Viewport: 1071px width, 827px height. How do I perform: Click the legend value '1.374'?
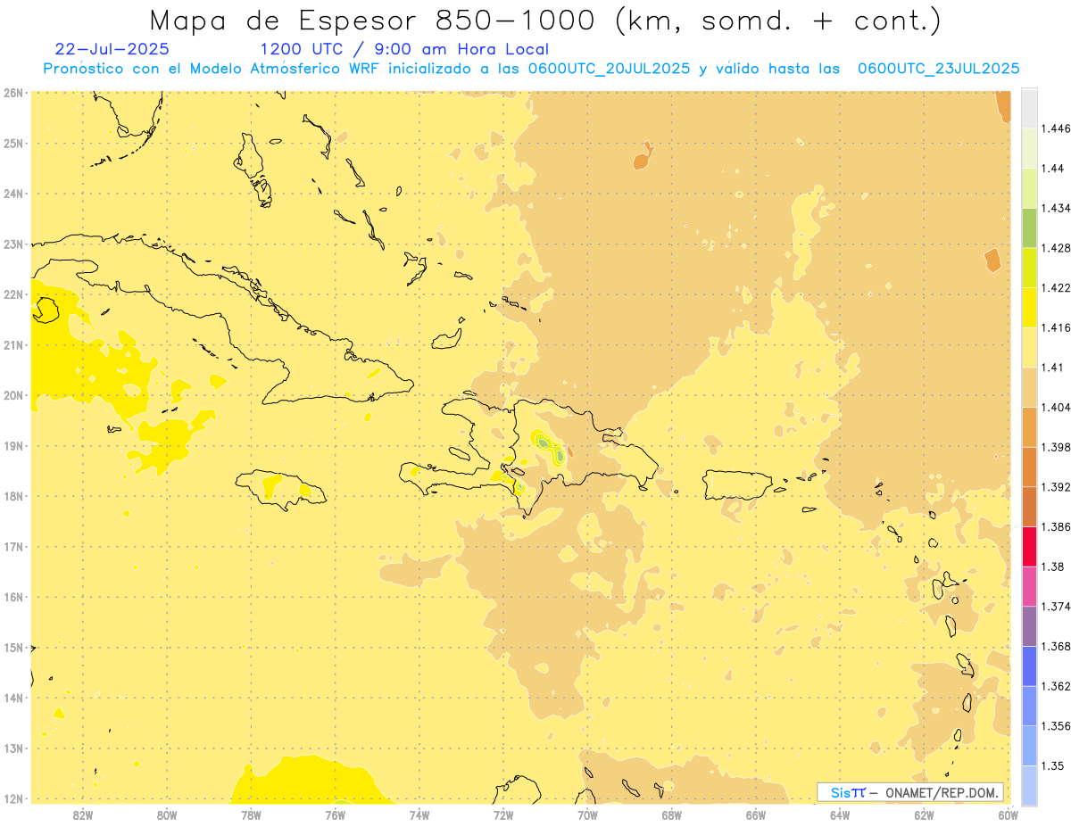tap(1055, 607)
